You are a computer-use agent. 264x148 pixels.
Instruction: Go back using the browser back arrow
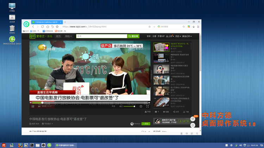[x=33, y=27]
